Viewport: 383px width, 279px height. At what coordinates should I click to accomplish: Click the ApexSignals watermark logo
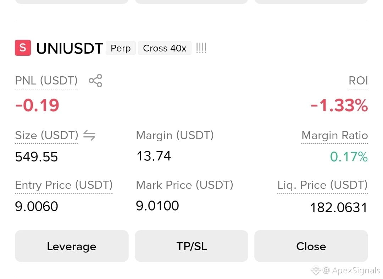(x=316, y=270)
